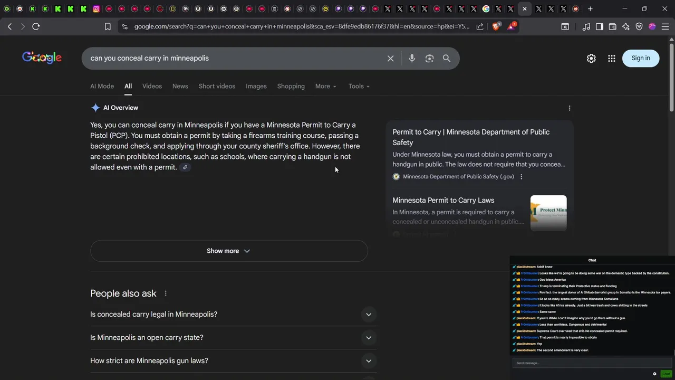Search by image with the Lens icon
The height and width of the screenshot is (380, 675).
click(x=429, y=59)
